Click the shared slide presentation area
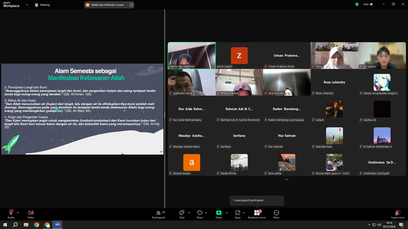Image resolution: width=408 pixels, height=229 pixels. (x=82, y=109)
